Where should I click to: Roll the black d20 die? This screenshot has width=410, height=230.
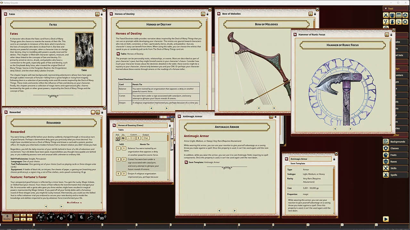pyautogui.click(x=40, y=217)
